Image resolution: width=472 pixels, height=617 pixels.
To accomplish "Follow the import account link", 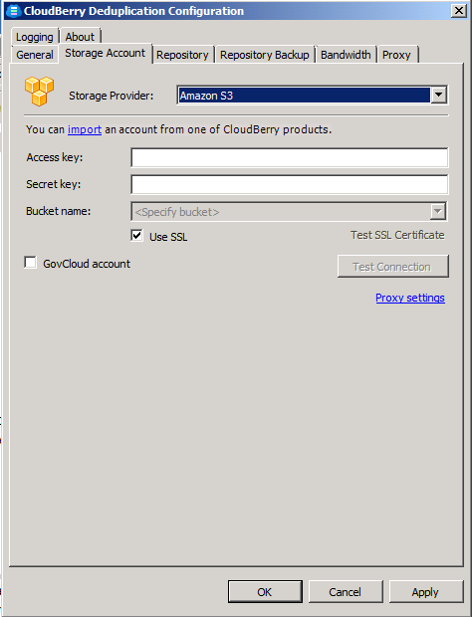I will 85,129.
